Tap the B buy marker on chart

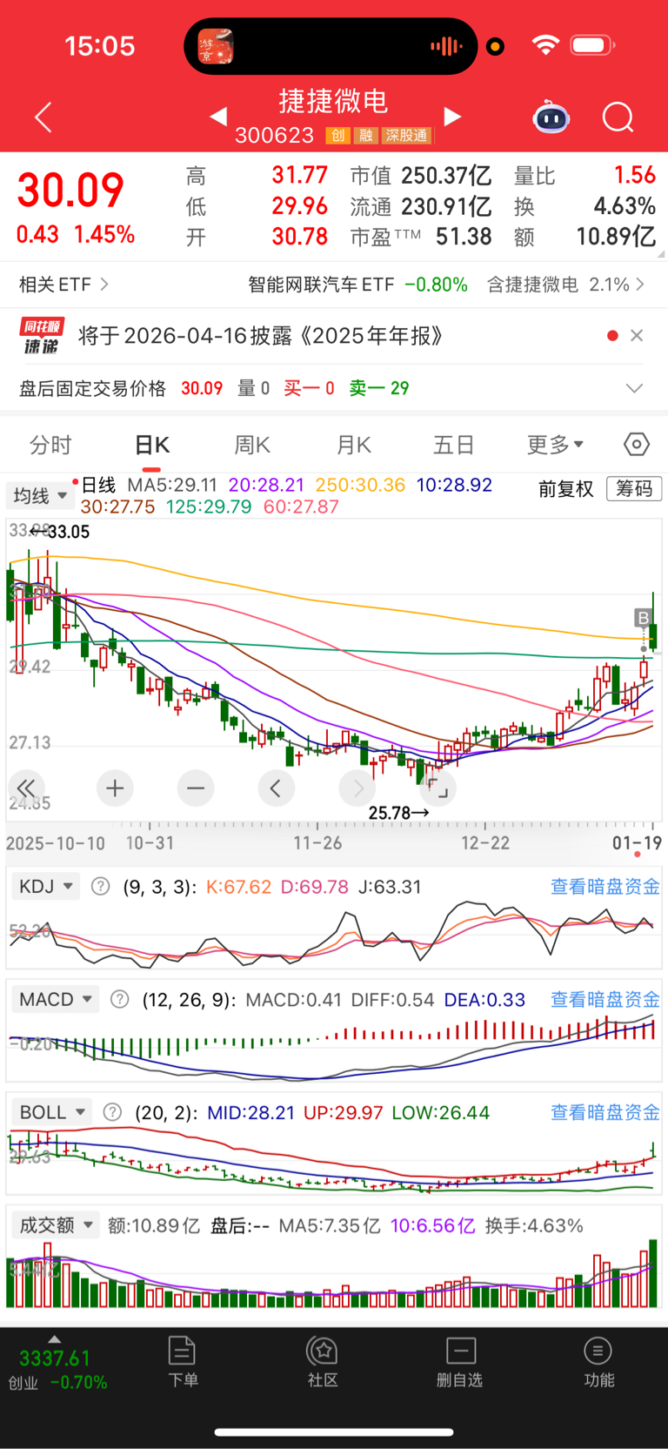[x=643, y=619]
